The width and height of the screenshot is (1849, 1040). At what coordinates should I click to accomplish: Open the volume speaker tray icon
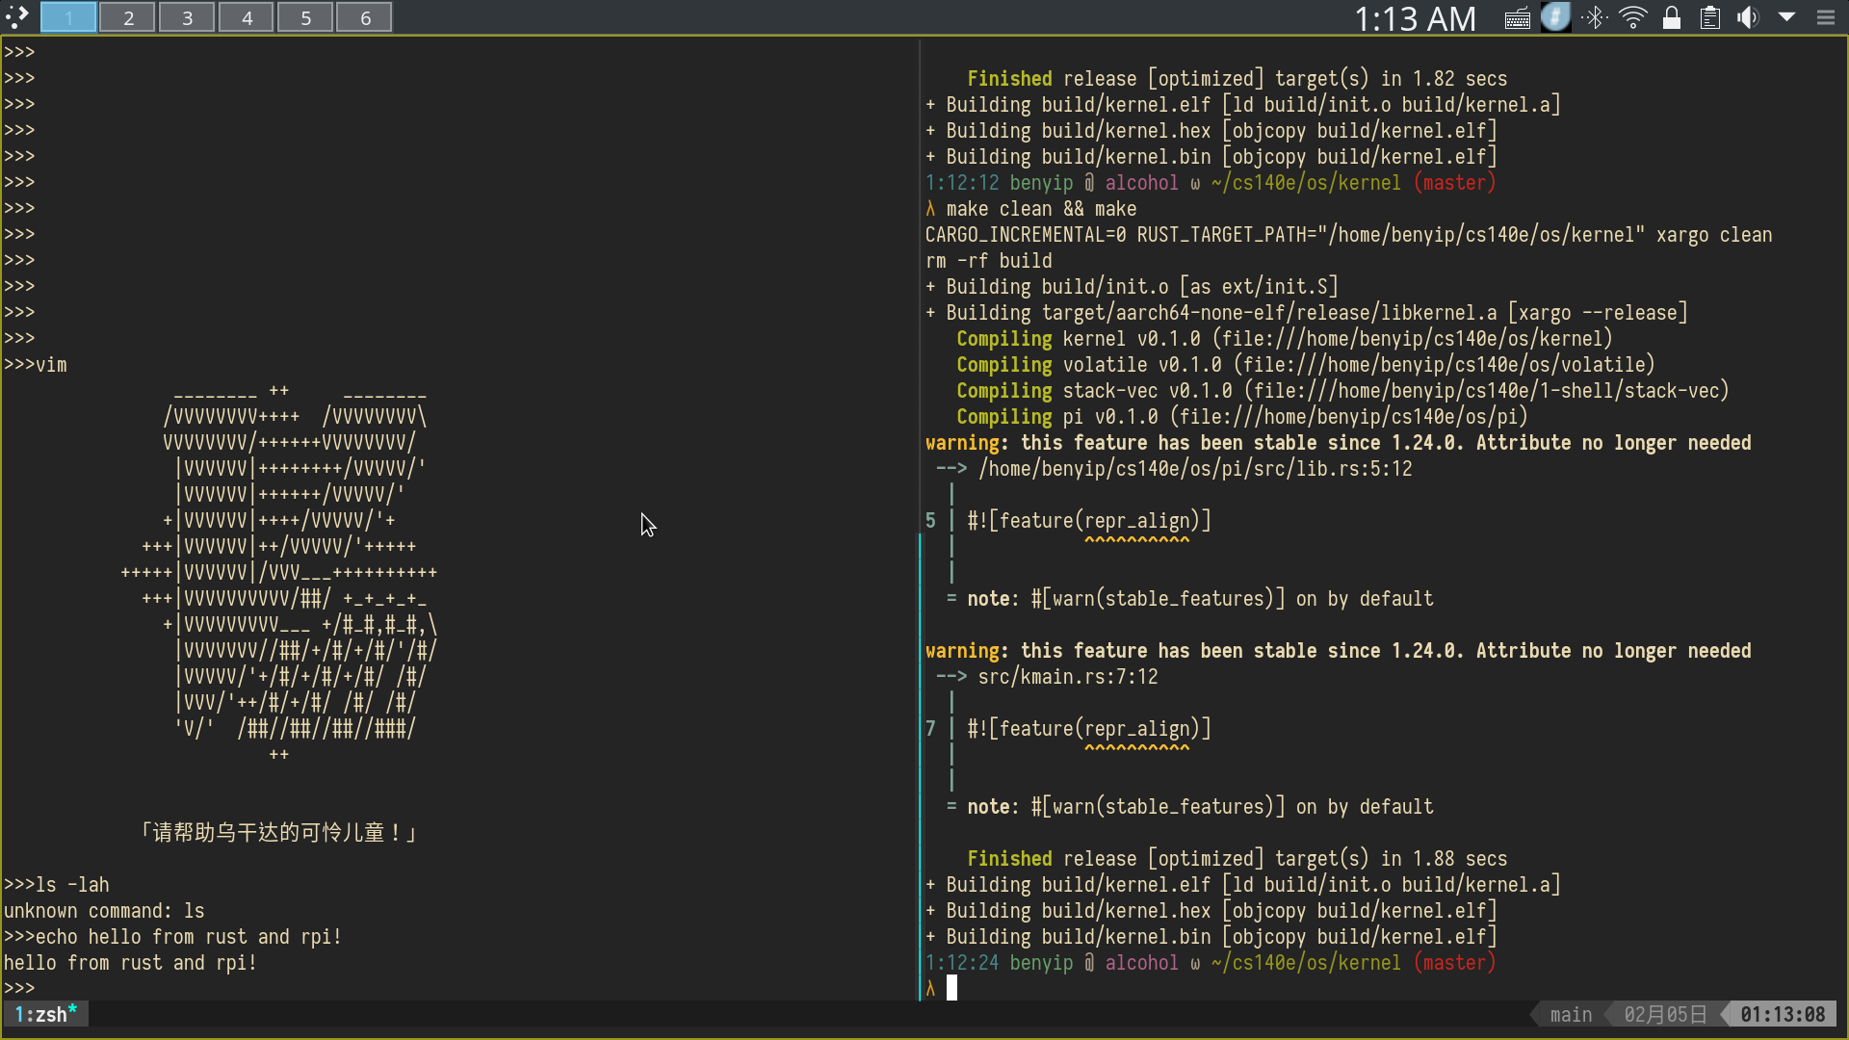(x=1748, y=17)
